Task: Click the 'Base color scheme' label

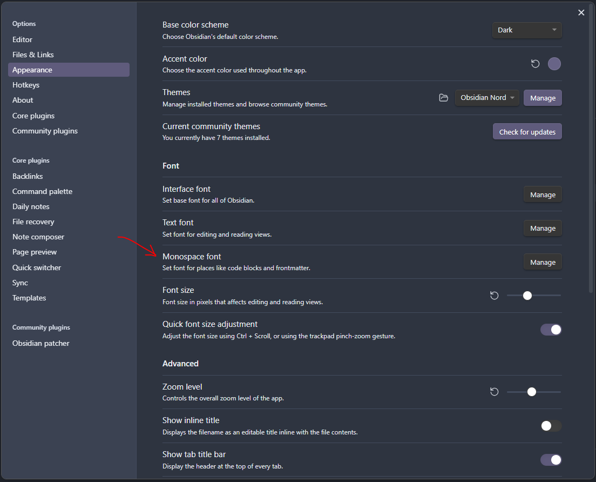Action: coord(195,25)
